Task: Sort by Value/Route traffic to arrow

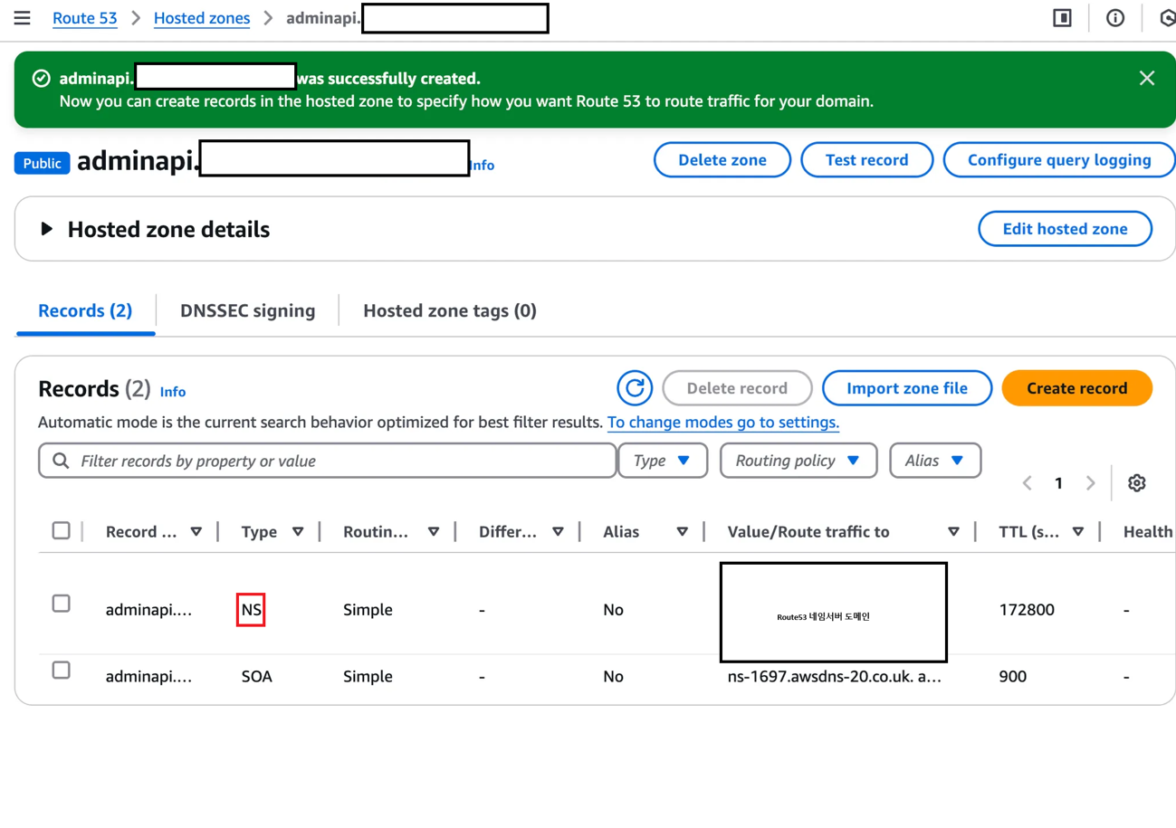Action: click(x=953, y=532)
